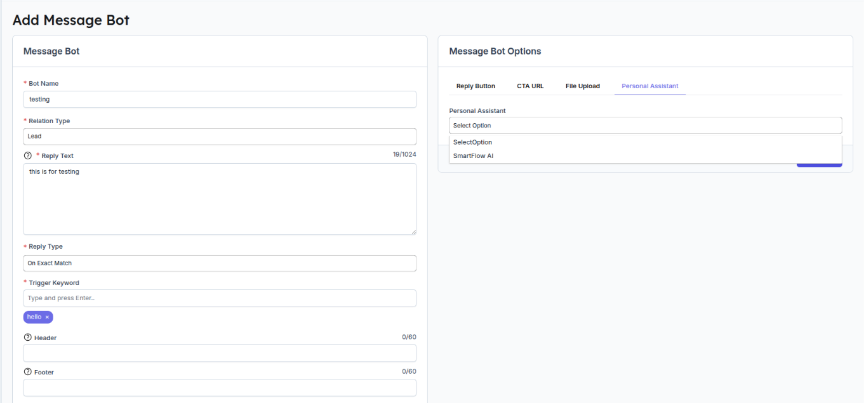866x403 pixels.
Task: Click the 'hello' keyword chip
Action: pyautogui.click(x=34, y=317)
